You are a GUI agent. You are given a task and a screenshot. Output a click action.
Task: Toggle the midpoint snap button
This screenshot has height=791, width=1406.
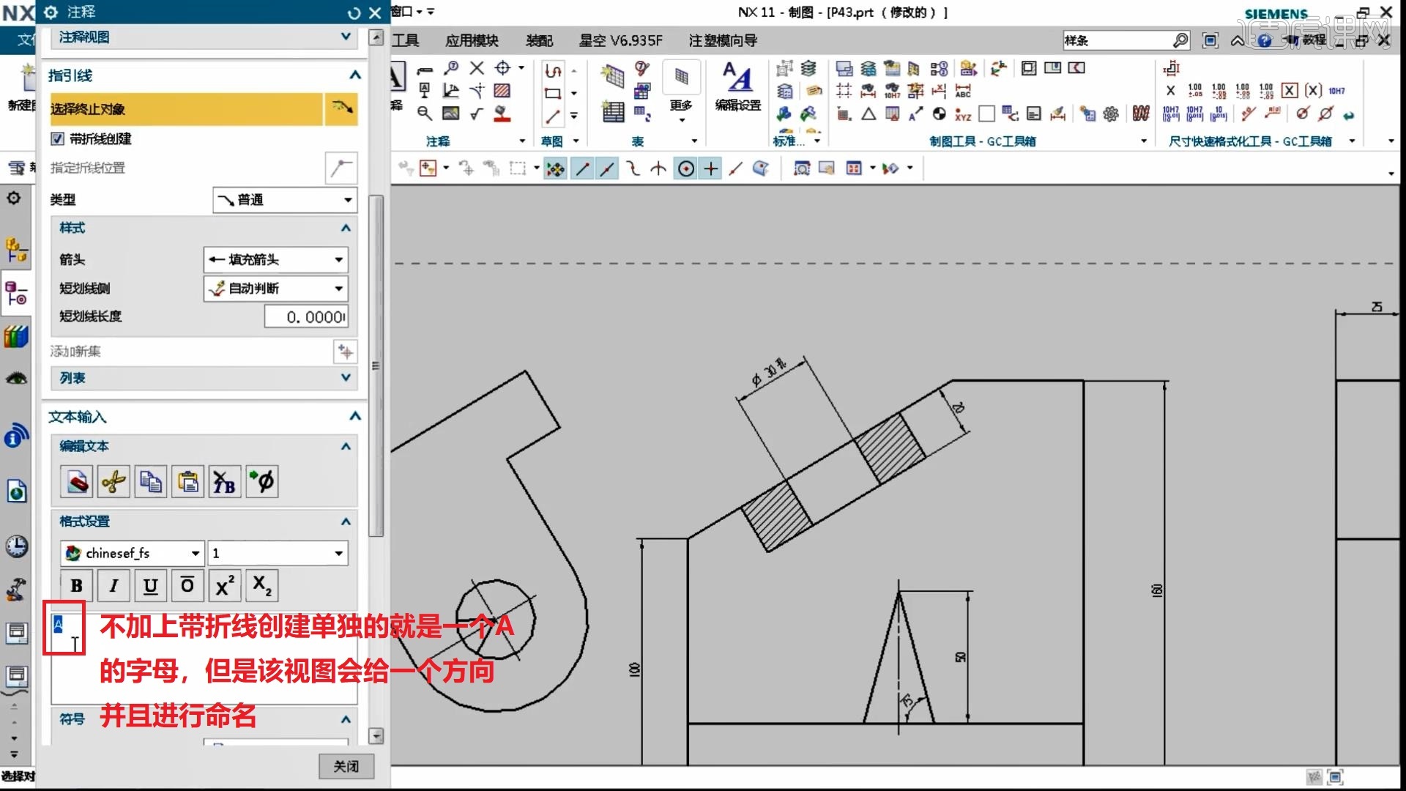[608, 169]
